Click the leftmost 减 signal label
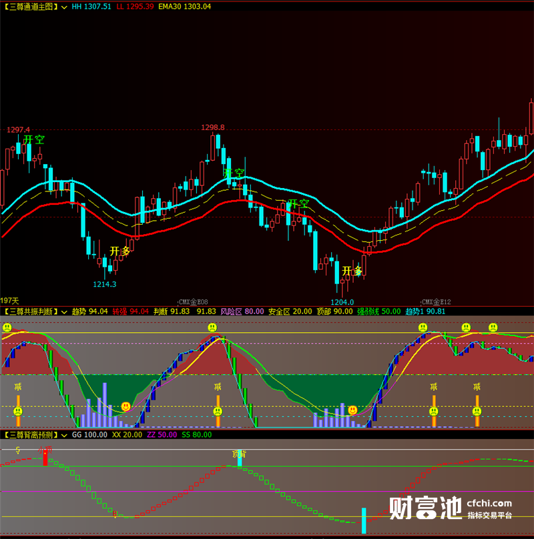 click(18, 387)
